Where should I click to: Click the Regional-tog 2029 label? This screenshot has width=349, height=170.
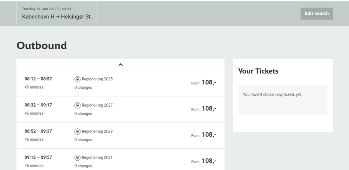97,131
